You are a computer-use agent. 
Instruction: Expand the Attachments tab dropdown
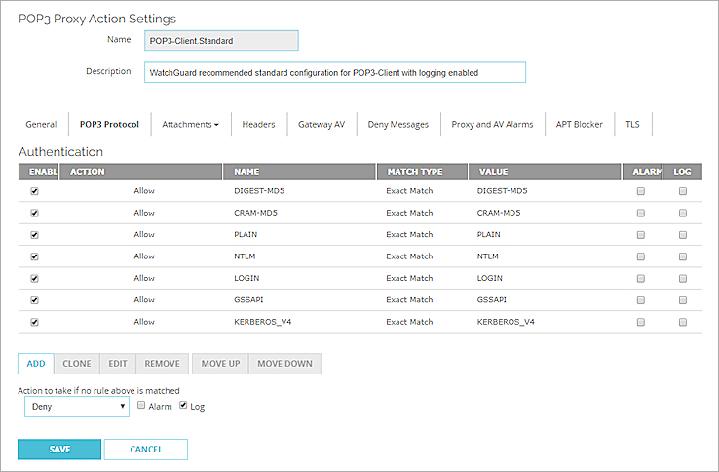coord(190,125)
